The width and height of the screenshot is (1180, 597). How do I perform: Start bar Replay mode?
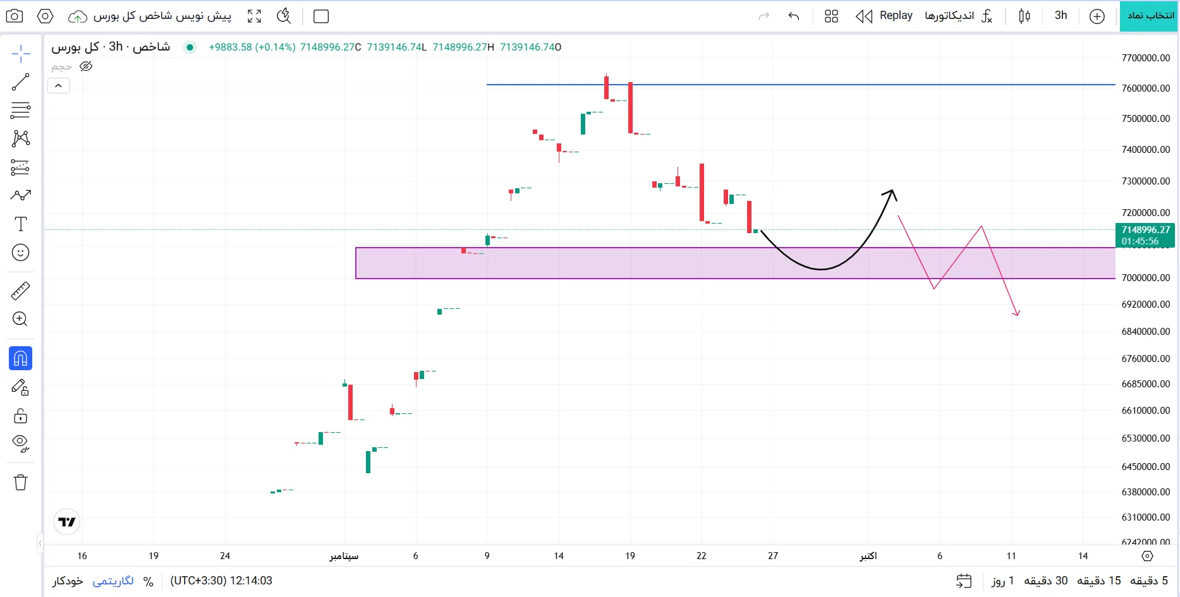point(884,16)
